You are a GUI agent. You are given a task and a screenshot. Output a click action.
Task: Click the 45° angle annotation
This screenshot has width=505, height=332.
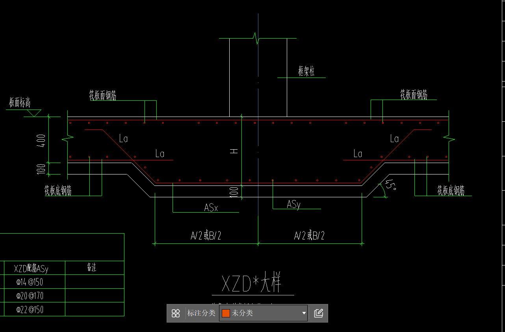coord(391,185)
